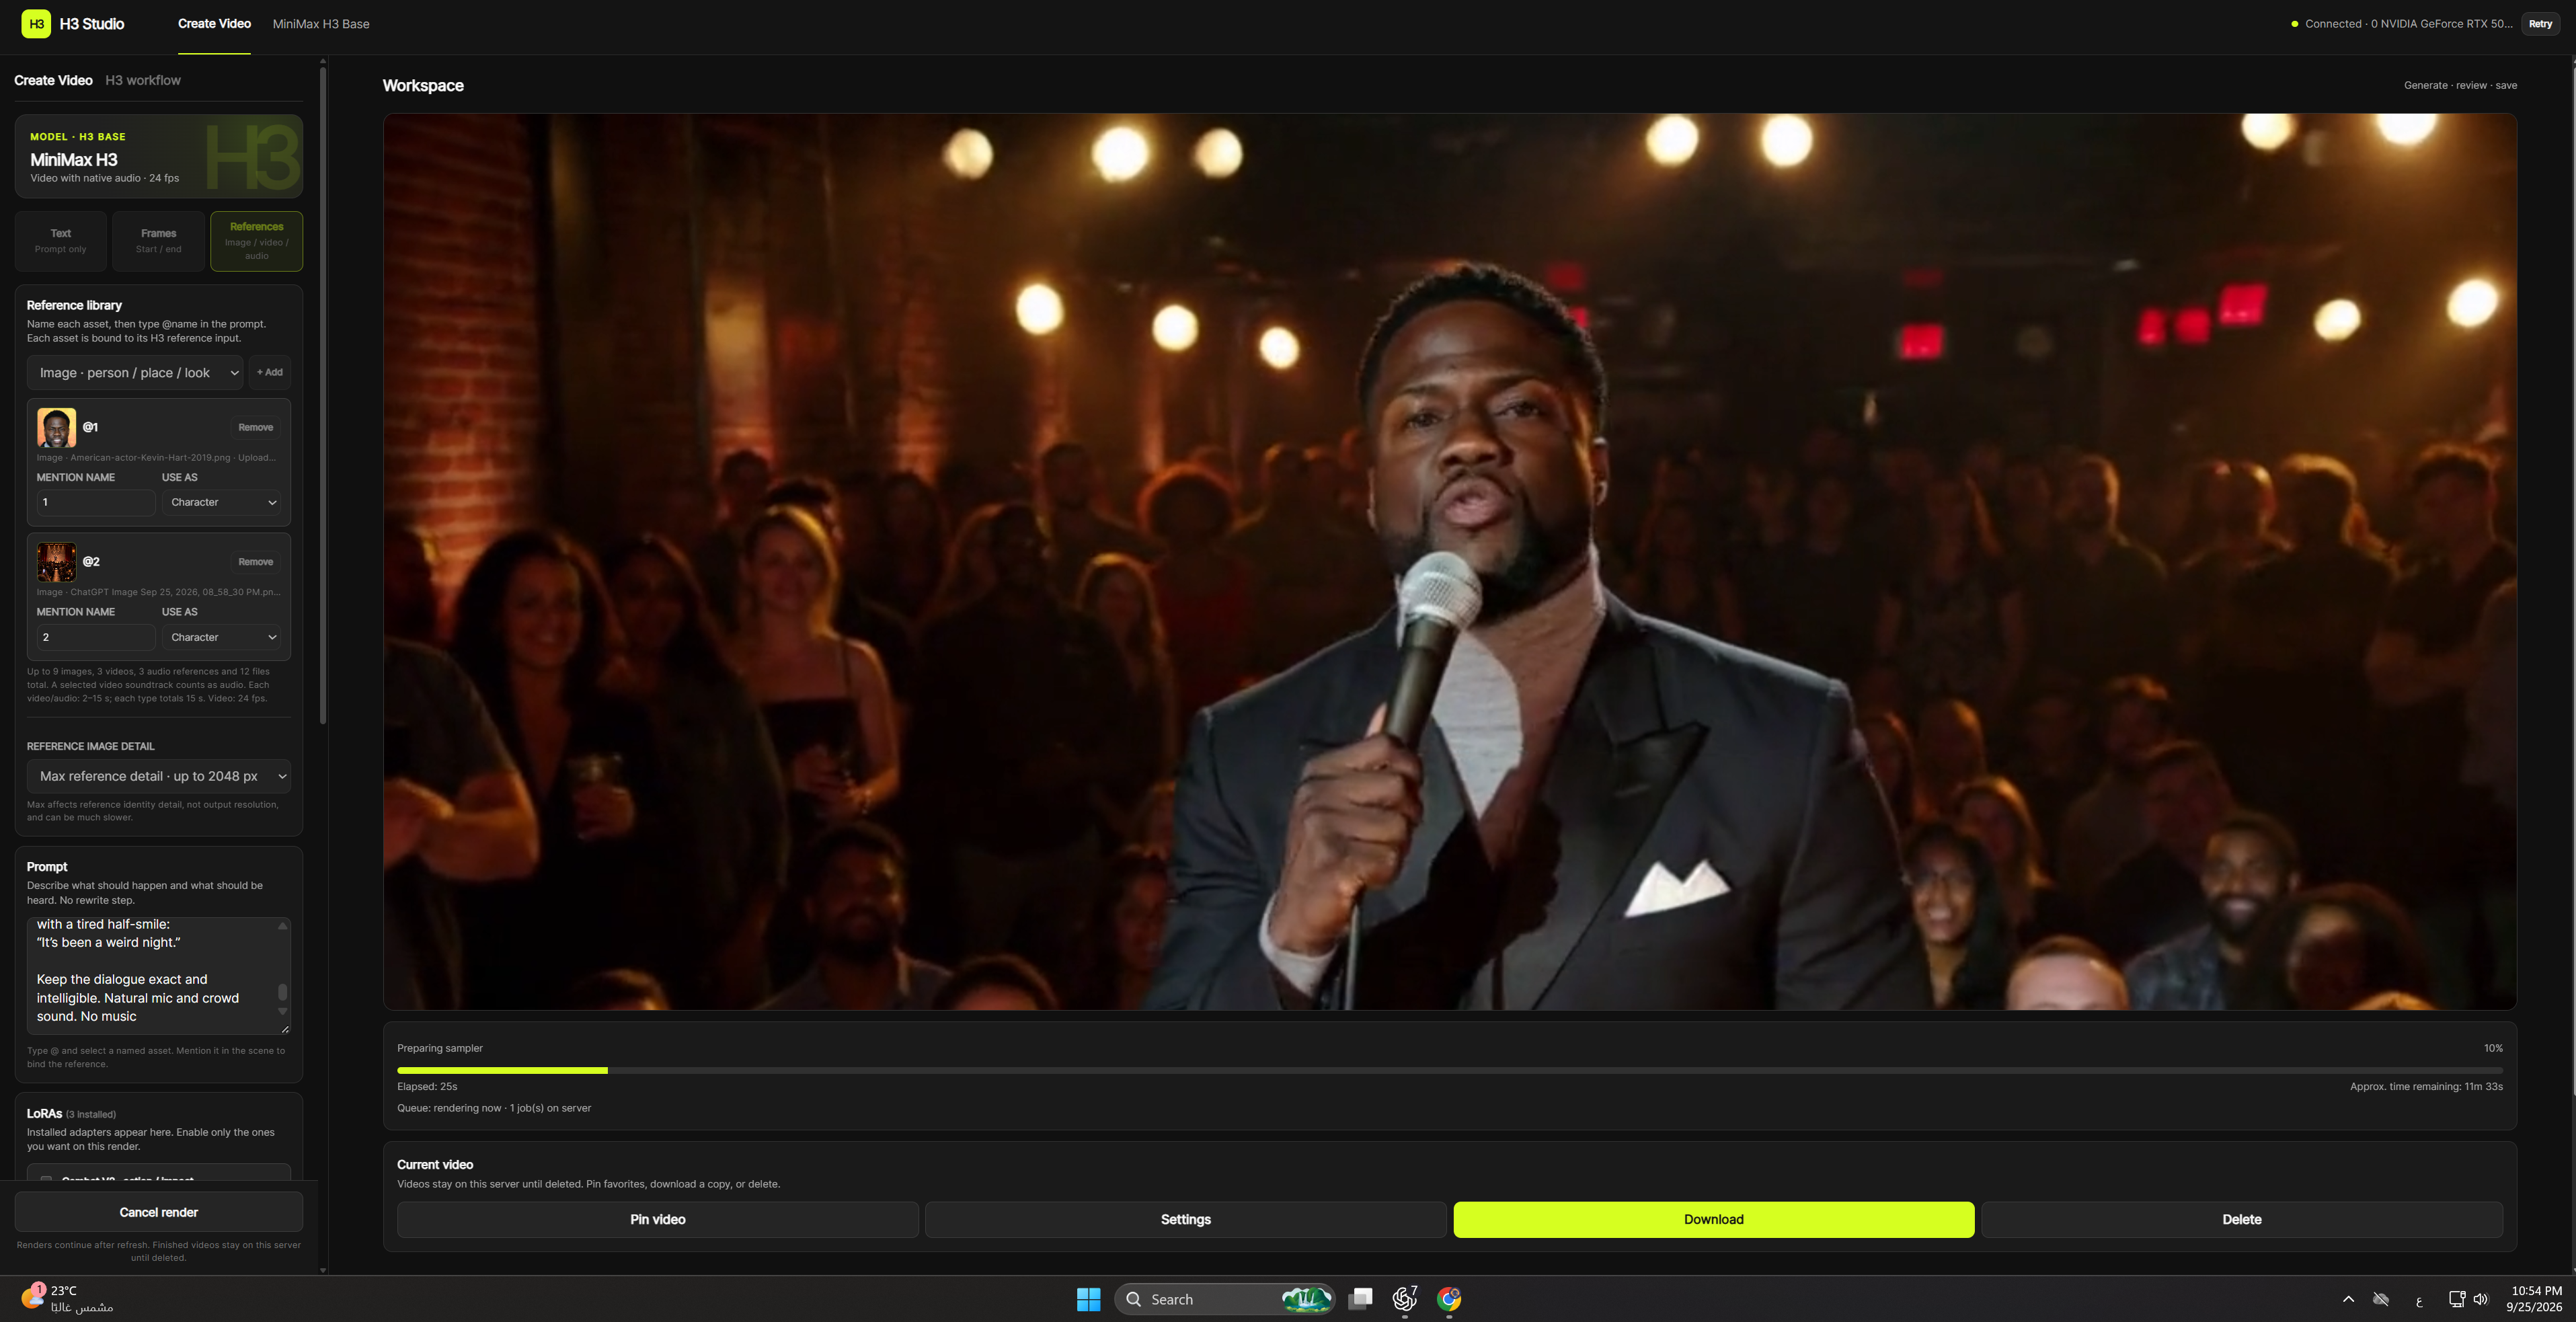Open the Use As dropdown for @2
This screenshot has width=2576, height=1322.
tap(222, 637)
